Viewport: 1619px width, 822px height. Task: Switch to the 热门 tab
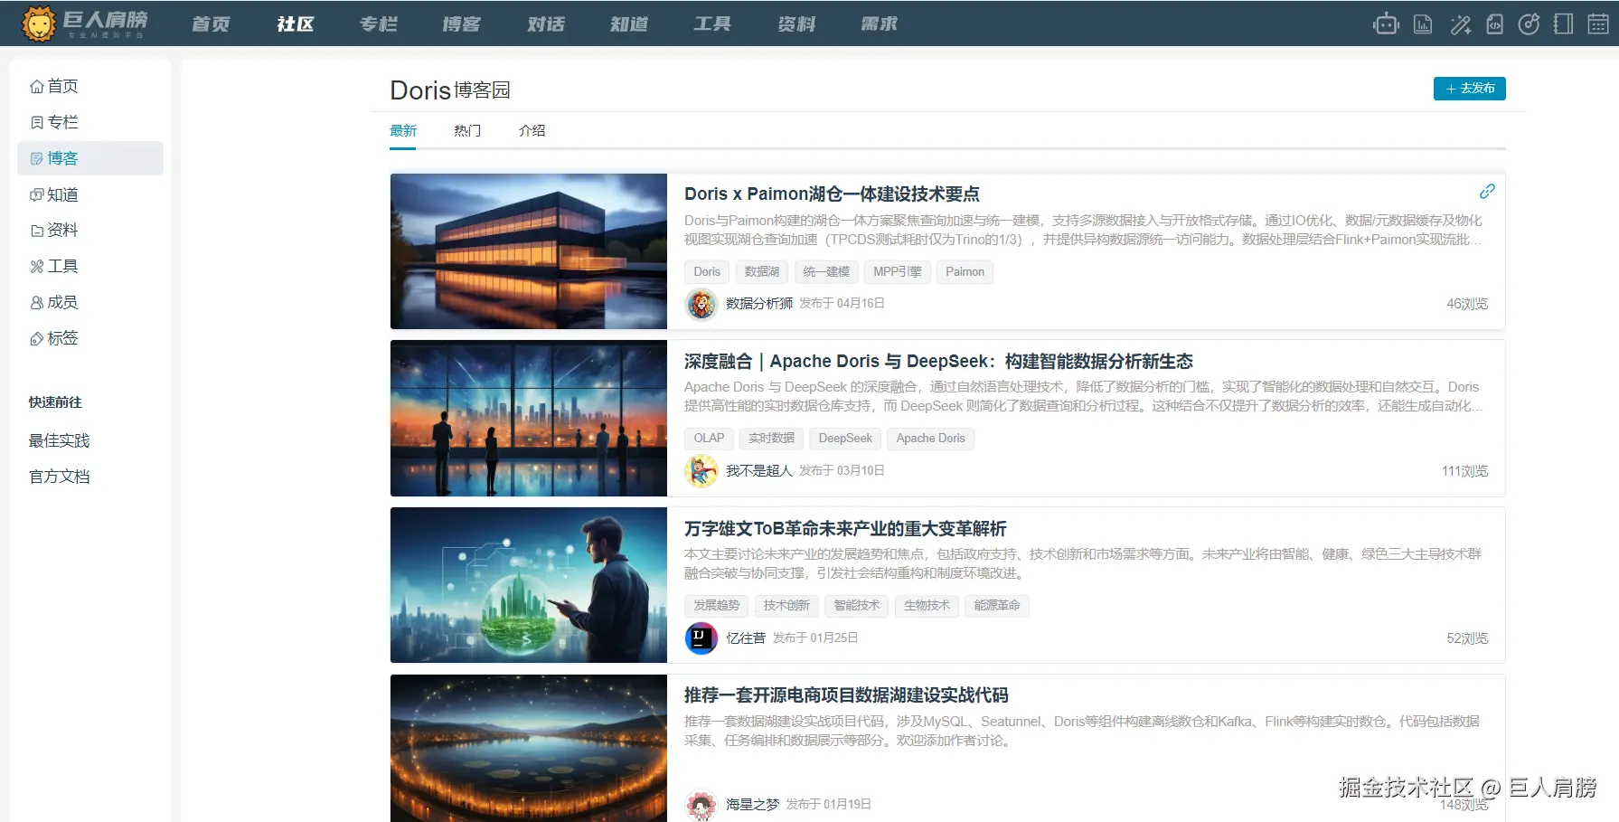click(467, 130)
